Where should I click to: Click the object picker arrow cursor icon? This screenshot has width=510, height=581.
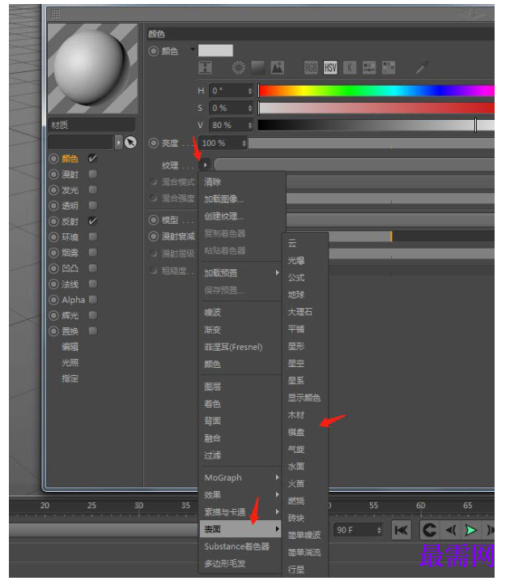130,143
